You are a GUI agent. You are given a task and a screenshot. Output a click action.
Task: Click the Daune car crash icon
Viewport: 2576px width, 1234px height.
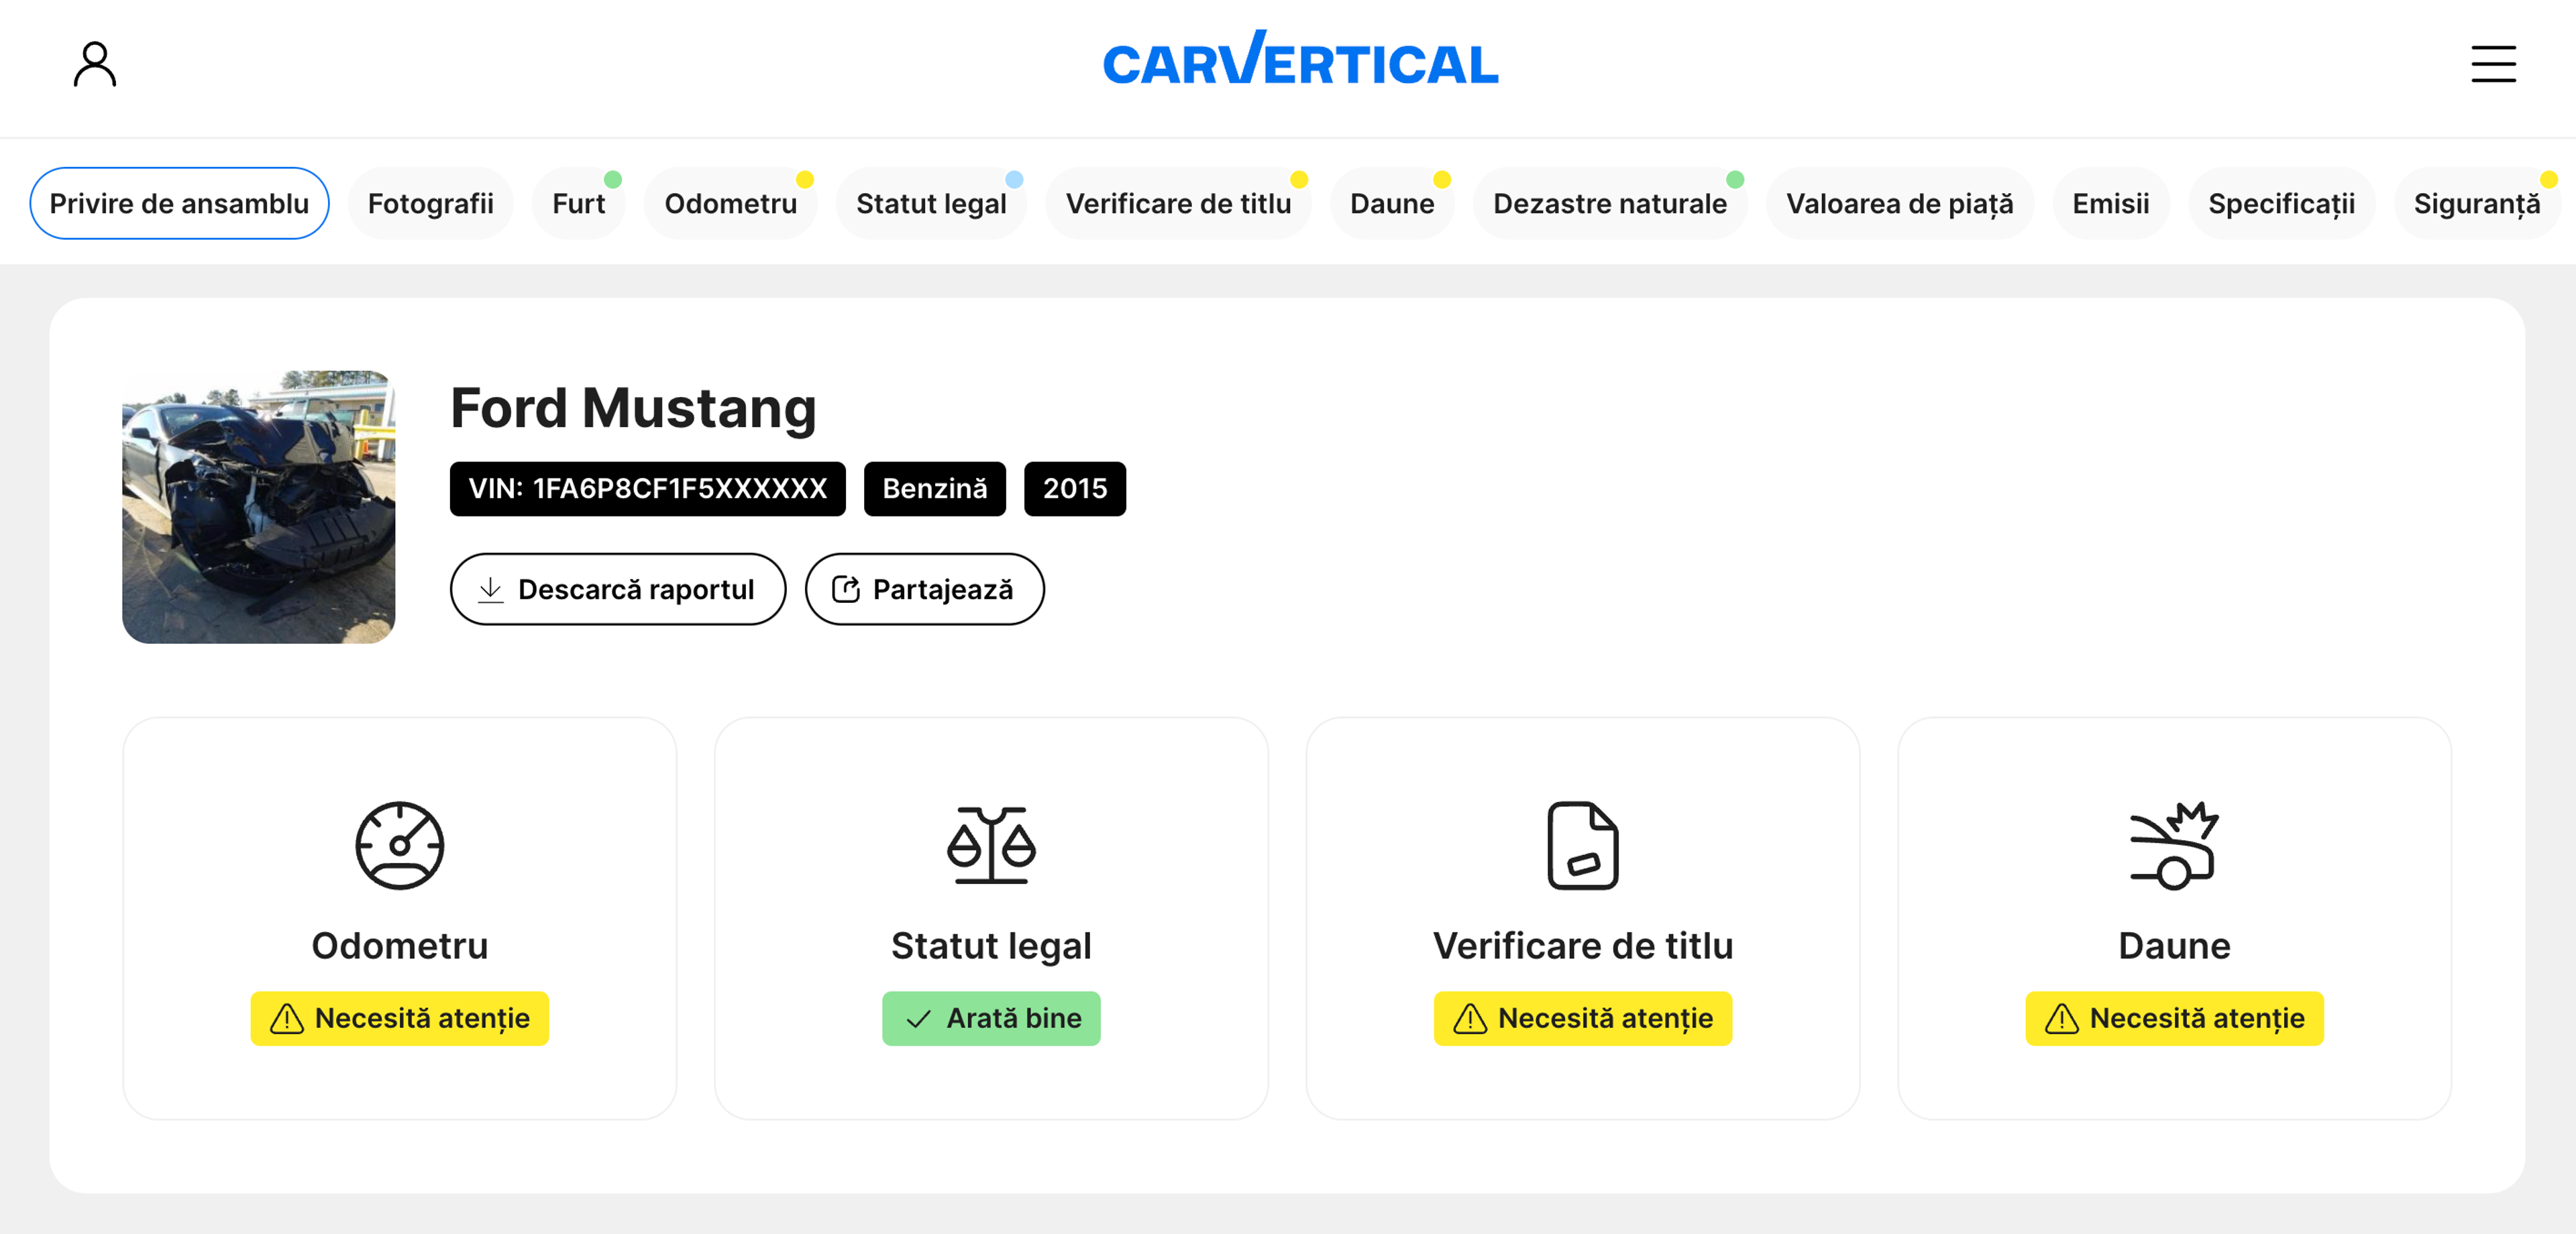point(2173,845)
